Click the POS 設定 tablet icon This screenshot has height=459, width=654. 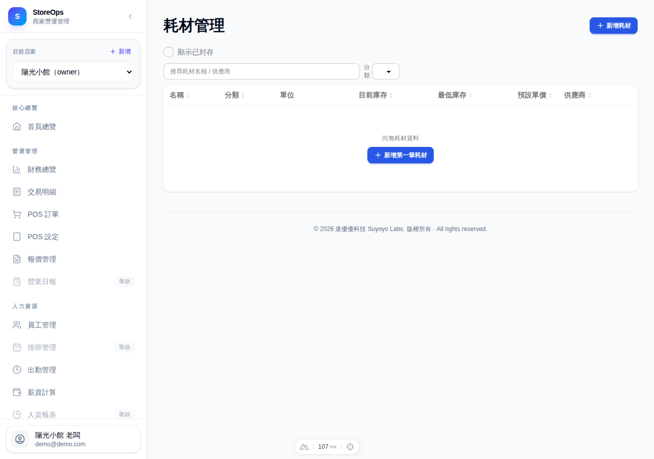pos(17,237)
